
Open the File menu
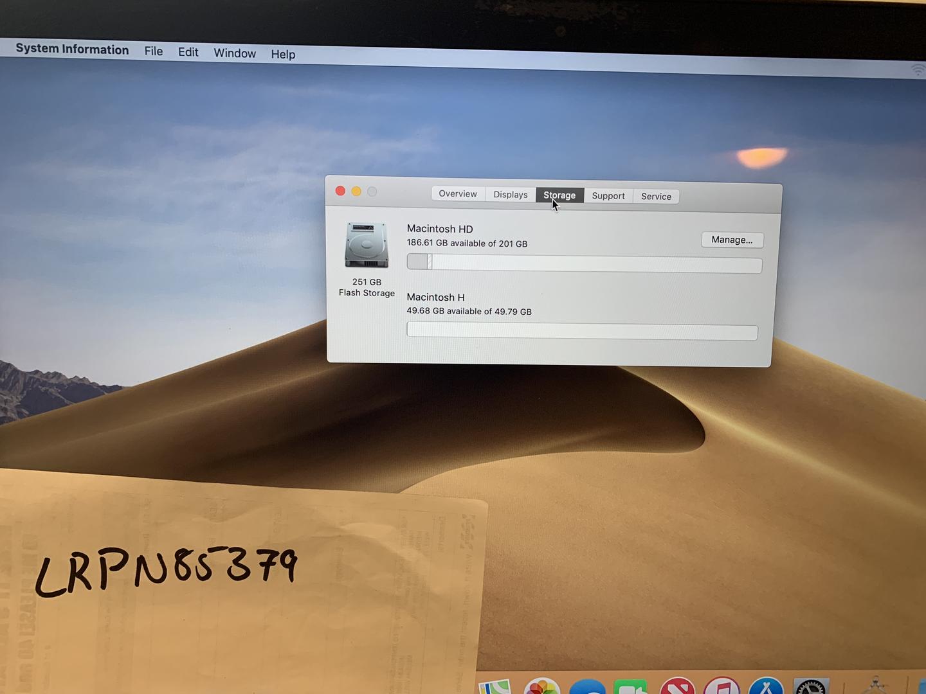154,51
